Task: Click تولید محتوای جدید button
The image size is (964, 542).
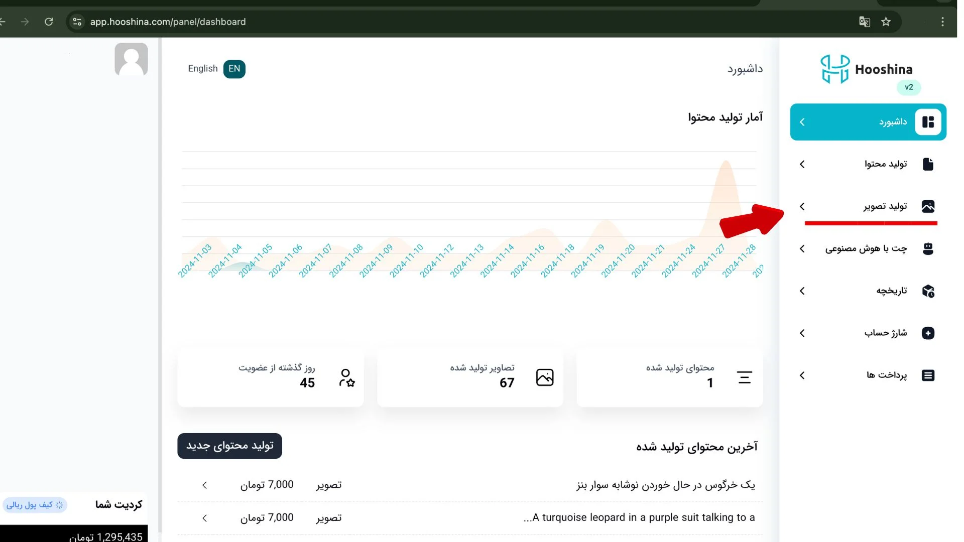Action: click(x=230, y=445)
